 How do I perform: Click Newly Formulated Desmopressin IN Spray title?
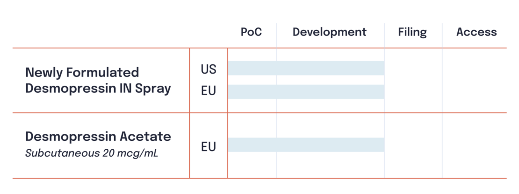(98, 81)
